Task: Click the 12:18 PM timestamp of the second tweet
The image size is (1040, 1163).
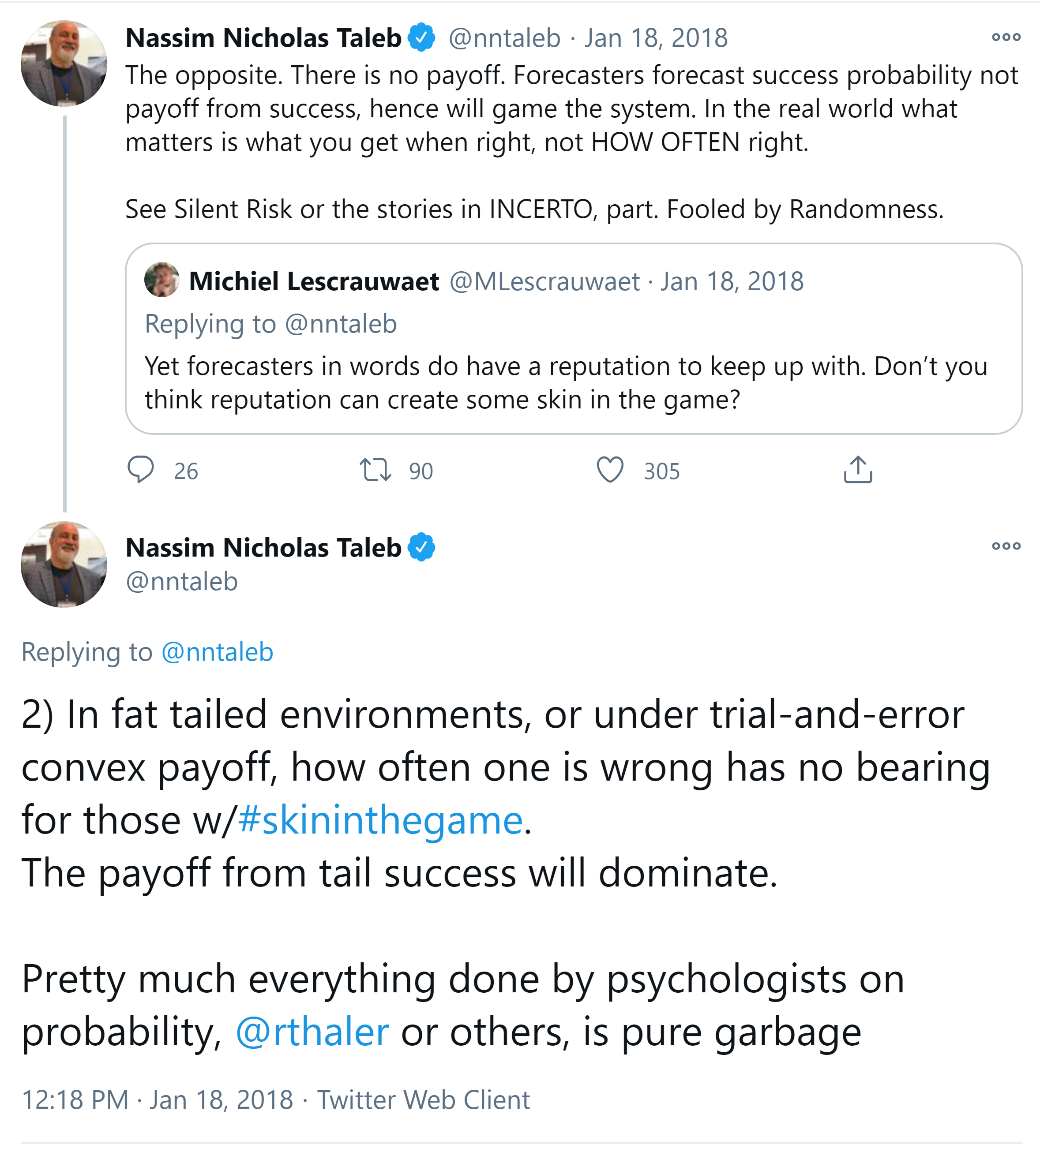Action: 75,1099
